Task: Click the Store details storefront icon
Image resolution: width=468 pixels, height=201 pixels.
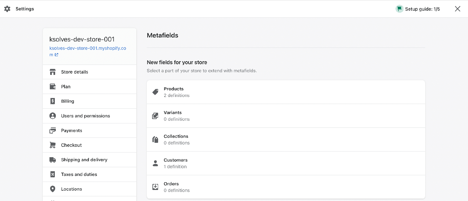Action: point(52,72)
